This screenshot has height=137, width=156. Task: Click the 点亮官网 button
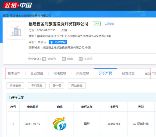tap(58, 42)
